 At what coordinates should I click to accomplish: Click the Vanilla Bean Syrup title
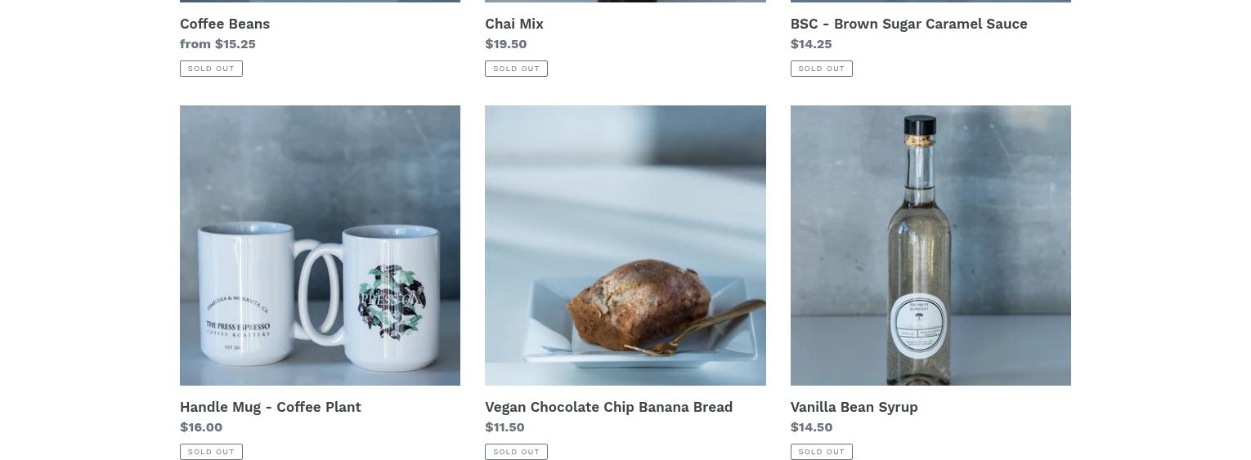(x=854, y=407)
